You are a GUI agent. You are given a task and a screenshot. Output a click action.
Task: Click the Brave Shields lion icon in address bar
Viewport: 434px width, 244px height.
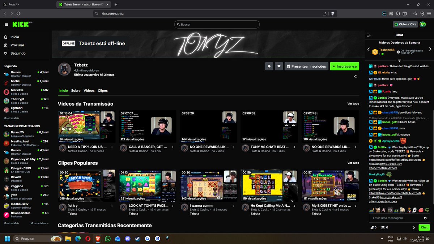332,13
